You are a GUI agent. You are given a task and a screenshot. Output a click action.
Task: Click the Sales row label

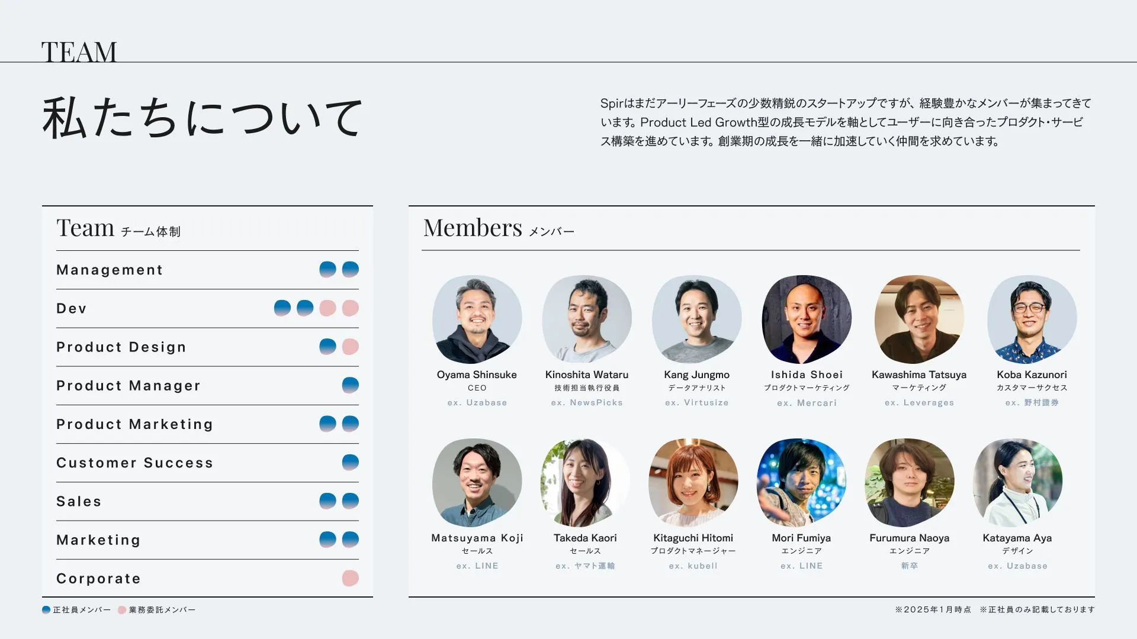click(x=79, y=501)
